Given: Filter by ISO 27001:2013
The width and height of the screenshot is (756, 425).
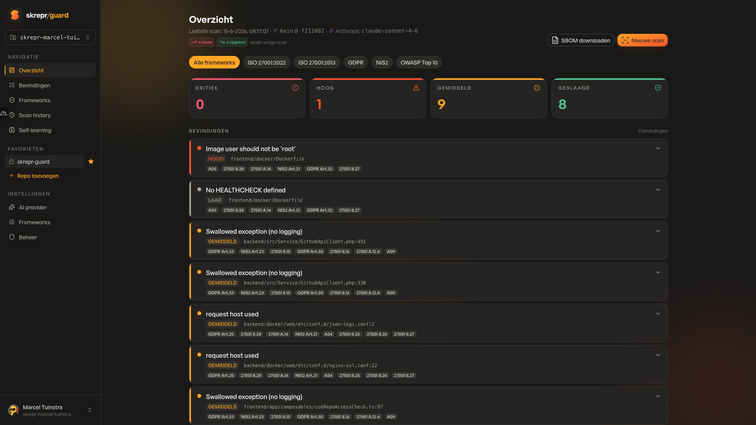Looking at the screenshot, I should pyautogui.click(x=317, y=62).
